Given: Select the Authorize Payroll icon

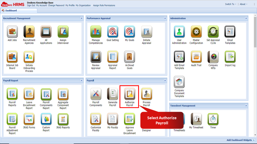Looking at the screenshot, I should (129, 94).
